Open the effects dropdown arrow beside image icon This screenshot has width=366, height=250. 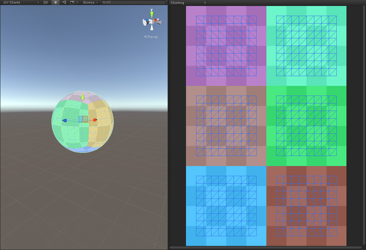click(77, 3)
